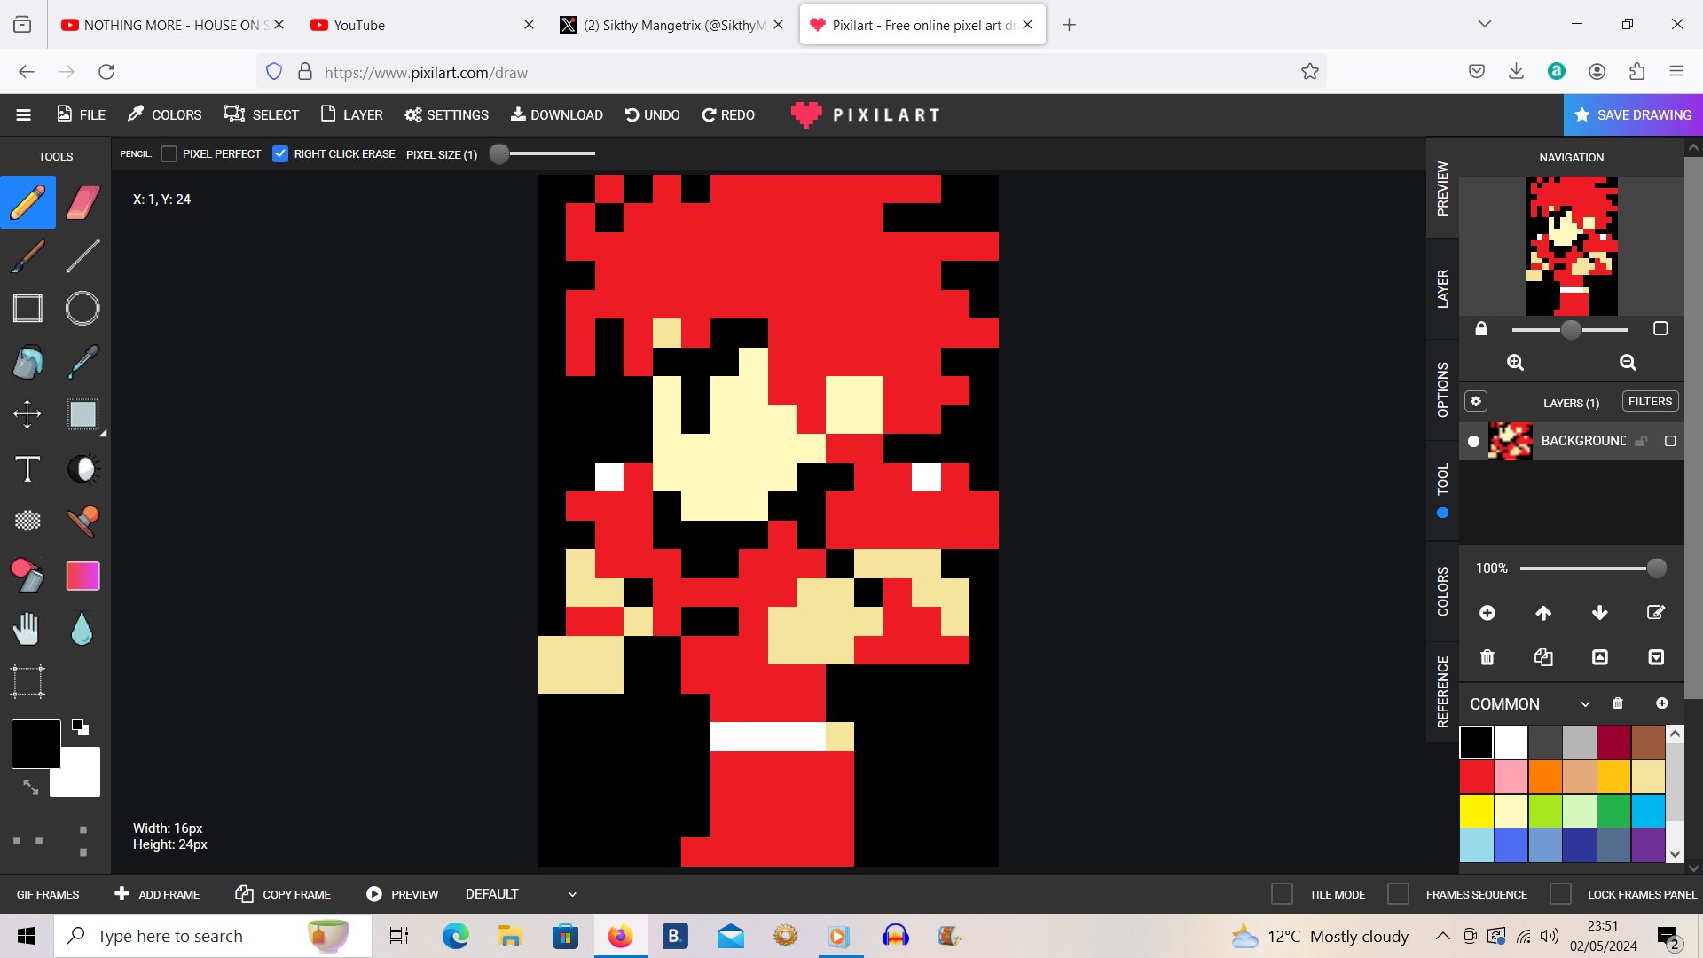Expand the Options side panel tab

pos(1442,389)
